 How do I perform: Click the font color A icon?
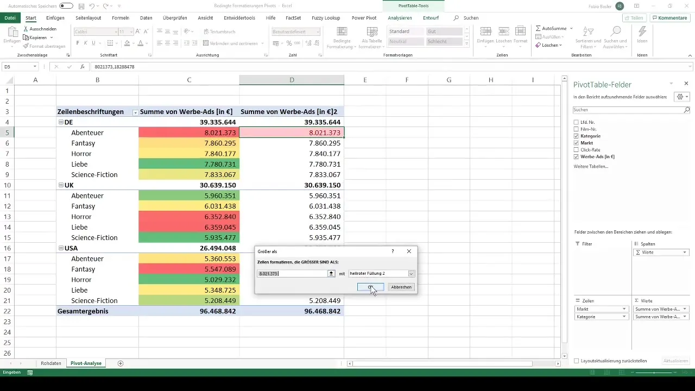(x=140, y=43)
